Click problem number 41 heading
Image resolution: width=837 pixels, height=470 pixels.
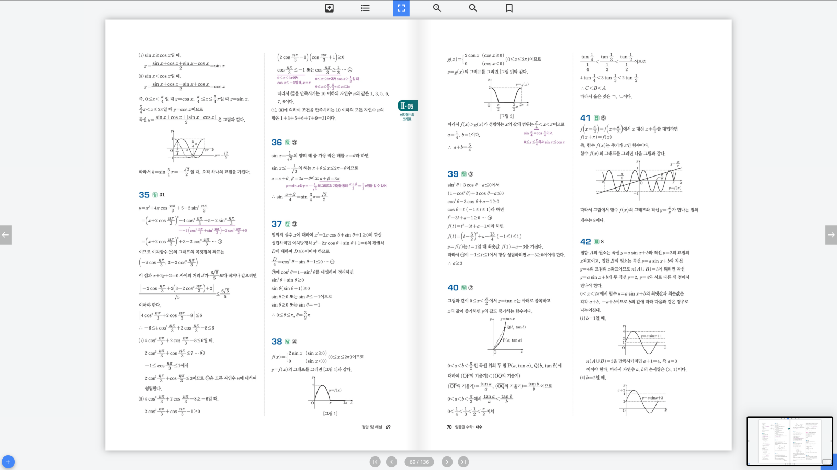pos(585,118)
